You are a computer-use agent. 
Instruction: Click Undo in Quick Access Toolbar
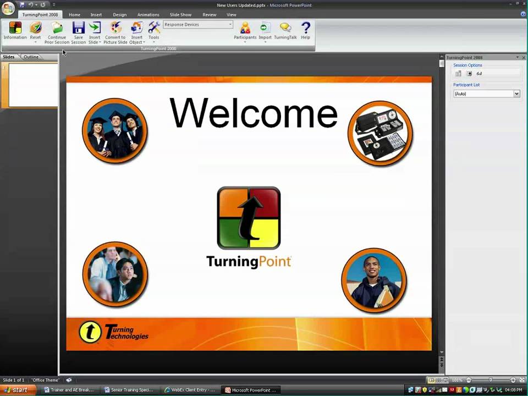pos(31,5)
